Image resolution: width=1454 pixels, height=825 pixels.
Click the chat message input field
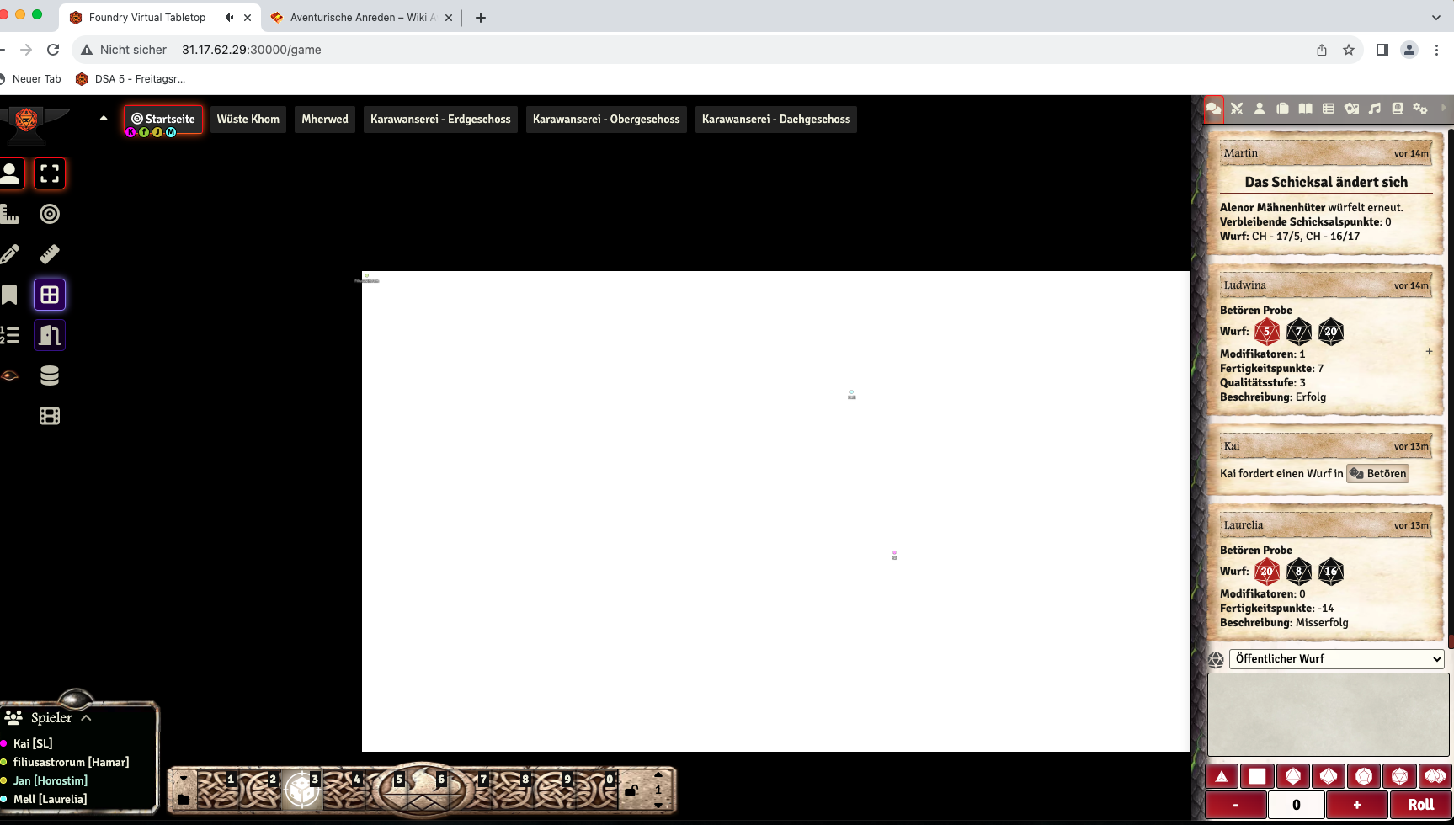point(1329,714)
